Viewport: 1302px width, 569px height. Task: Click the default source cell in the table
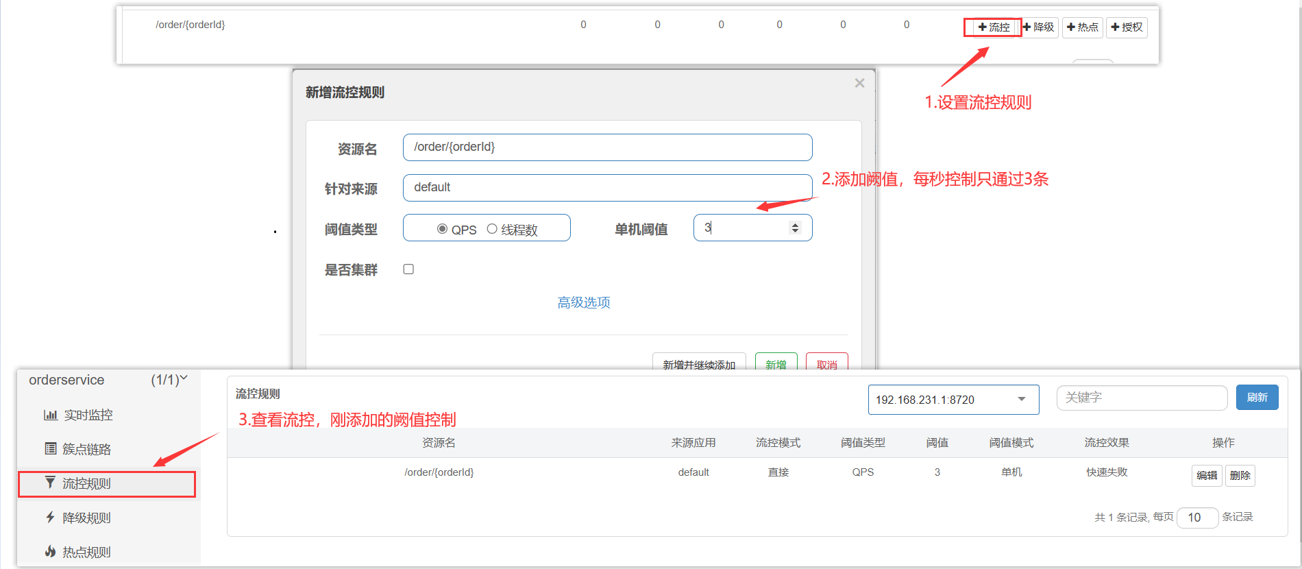(x=693, y=472)
